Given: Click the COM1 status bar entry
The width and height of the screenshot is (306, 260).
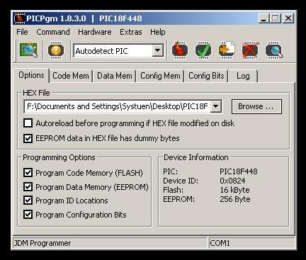Looking at the screenshot, I should coord(220,243).
